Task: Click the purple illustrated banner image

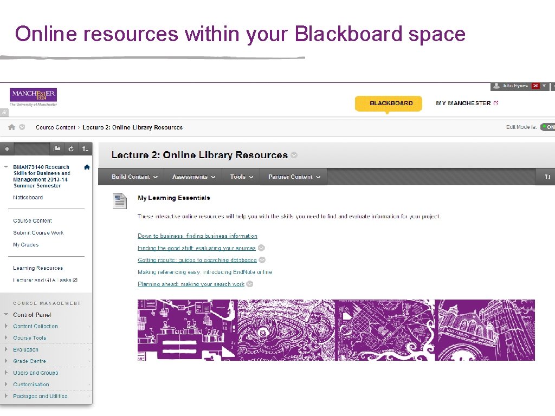Action: point(336,330)
